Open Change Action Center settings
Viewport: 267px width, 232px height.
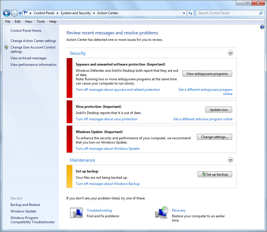coord(33,41)
